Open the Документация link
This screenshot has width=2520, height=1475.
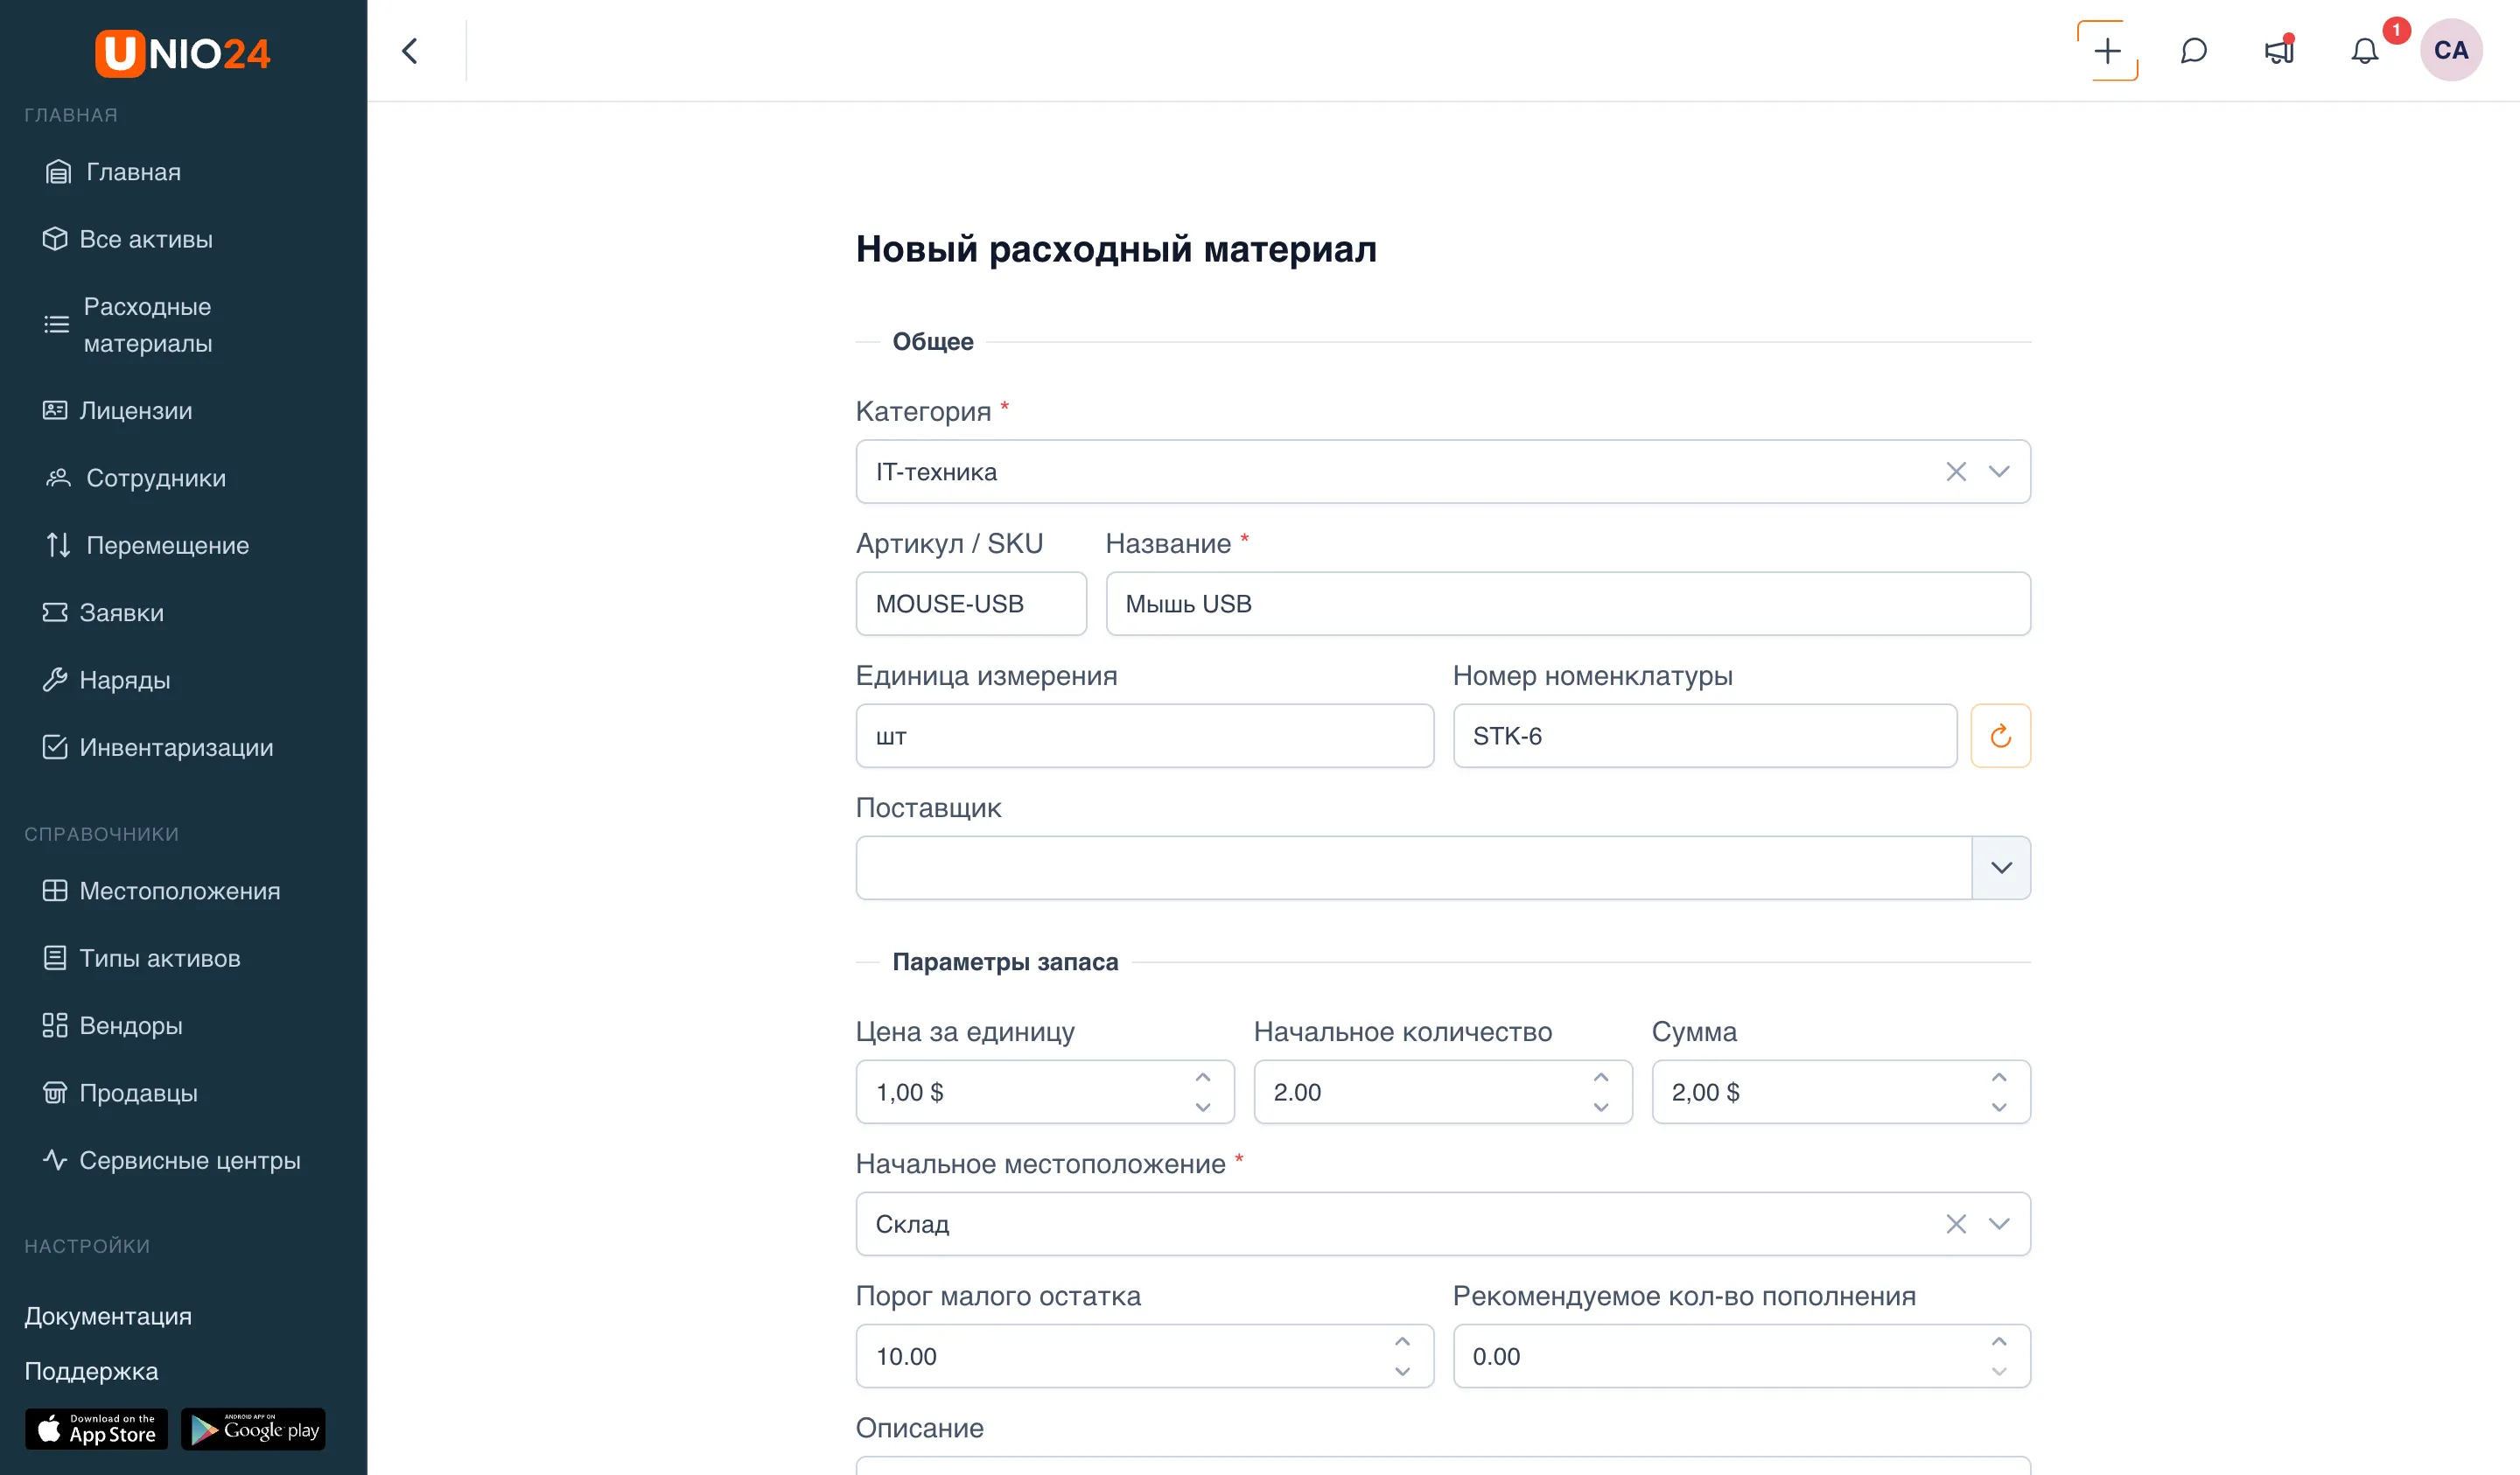coord(108,1316)
